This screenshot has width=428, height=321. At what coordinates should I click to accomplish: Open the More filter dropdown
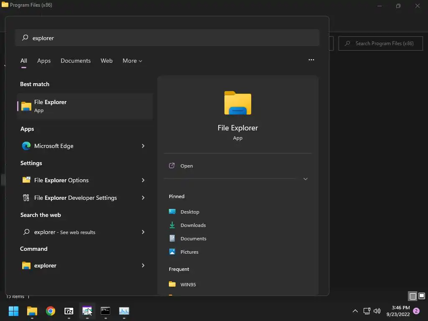pos(132,61)
